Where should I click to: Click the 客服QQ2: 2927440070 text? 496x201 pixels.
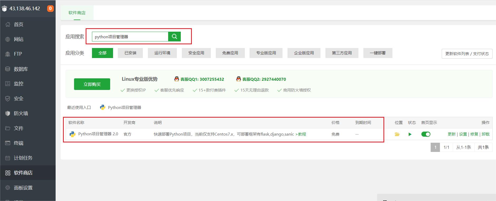click(x=264, y=79)
